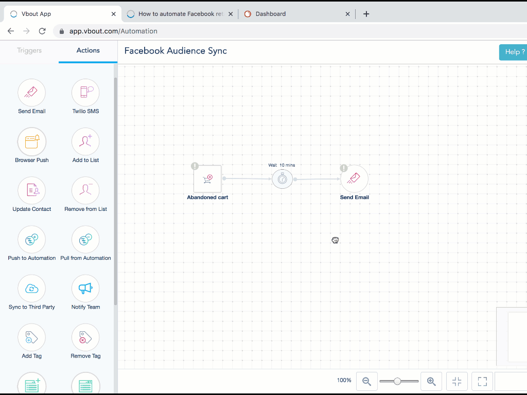Click the fit-to-screen collapse arrows icon
The image size is (527, 395).
[457, 381]
